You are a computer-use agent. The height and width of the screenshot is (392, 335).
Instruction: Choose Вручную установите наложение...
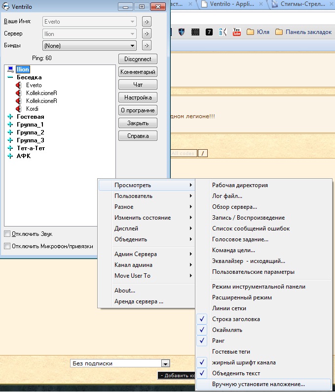264,384
